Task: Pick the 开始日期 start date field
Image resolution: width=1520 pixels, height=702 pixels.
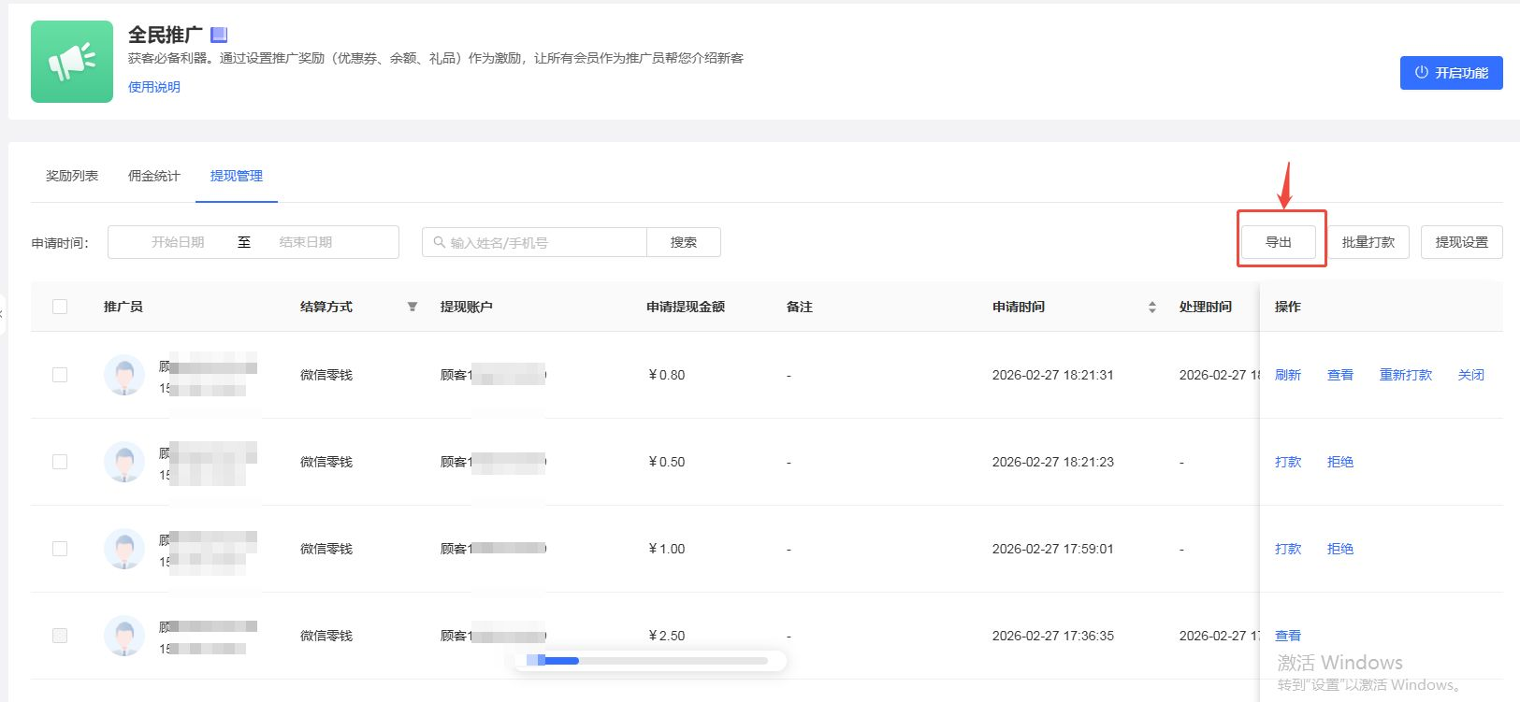Action: tap(178, 242)
